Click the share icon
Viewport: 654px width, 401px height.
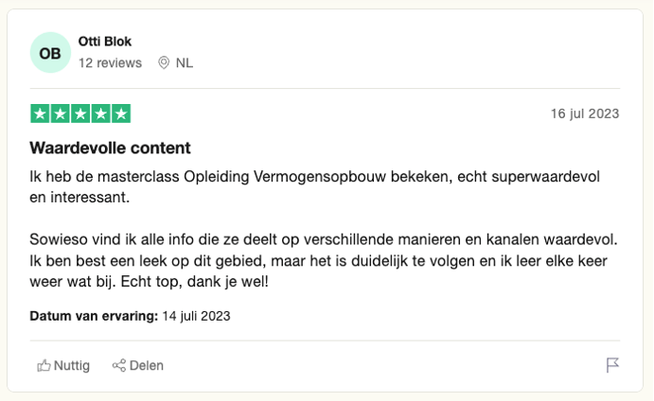pos(119,365)
